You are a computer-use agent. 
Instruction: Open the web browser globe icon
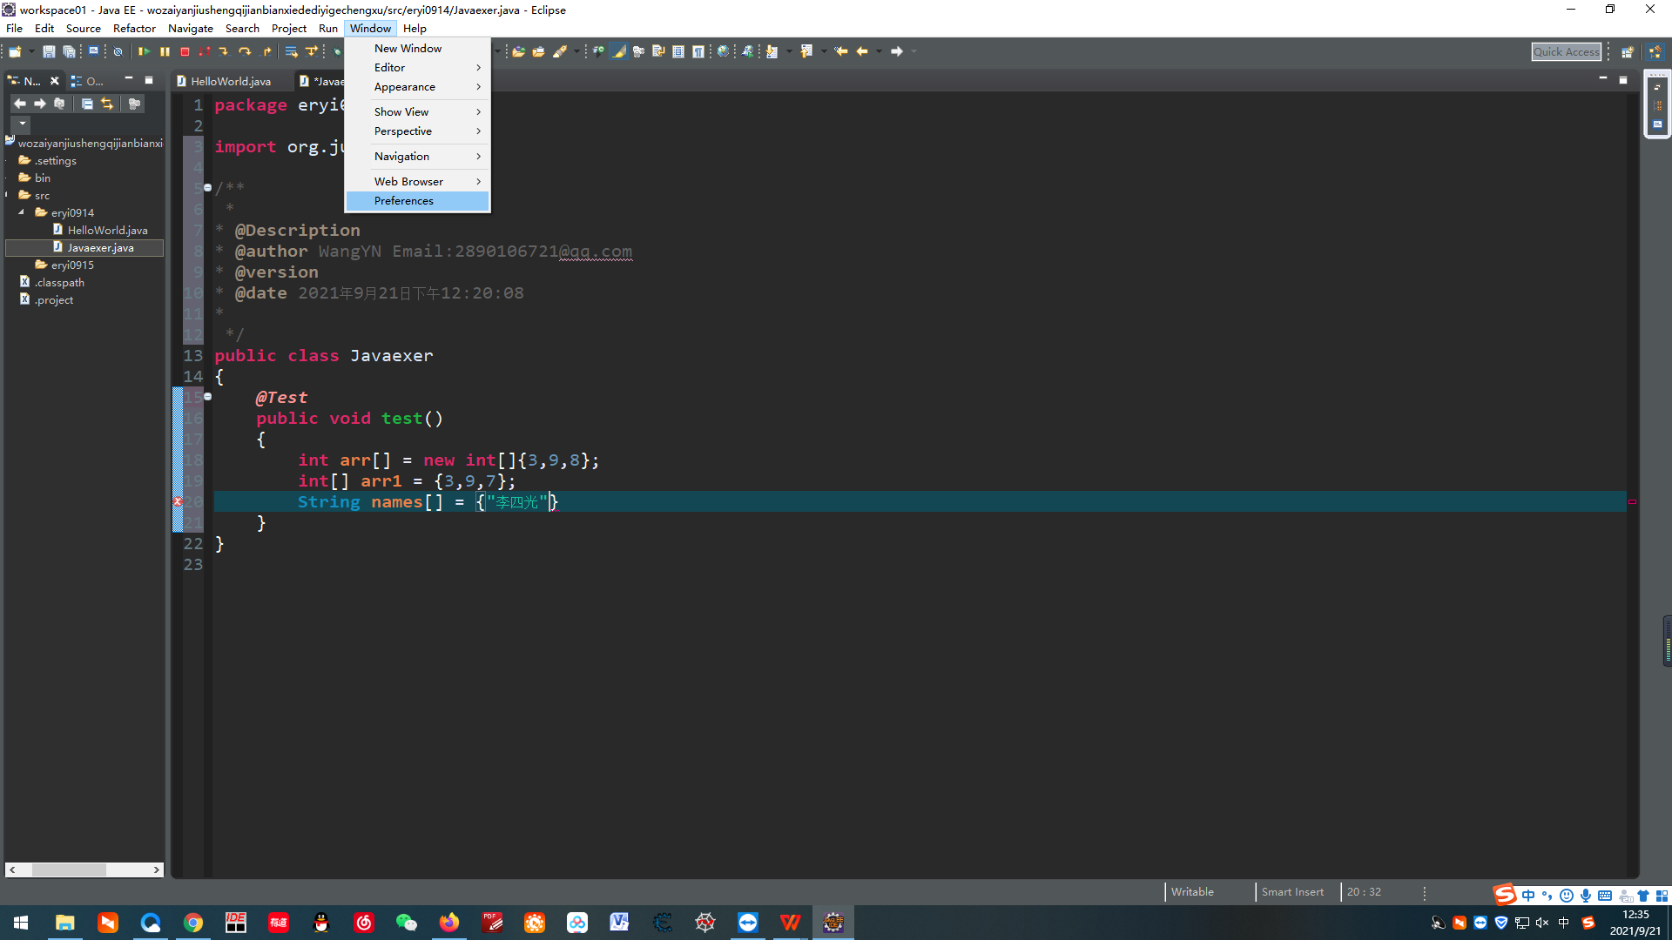[x=723, y=52]
